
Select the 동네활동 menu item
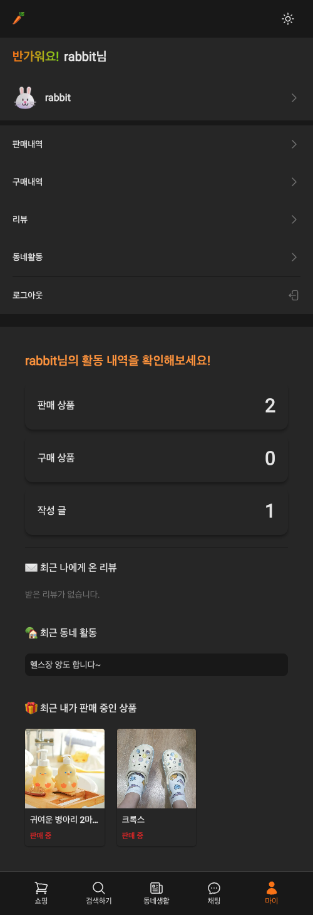pyautogui.click(x=156, y=257)
